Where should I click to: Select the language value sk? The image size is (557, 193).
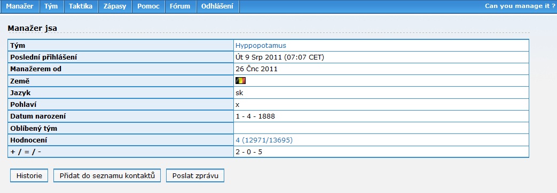[239, 93]
